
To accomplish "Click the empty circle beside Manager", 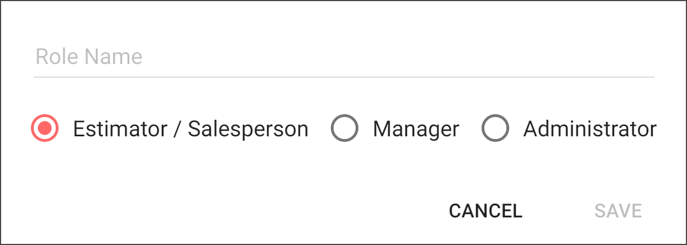I will [x=344, y=129].
